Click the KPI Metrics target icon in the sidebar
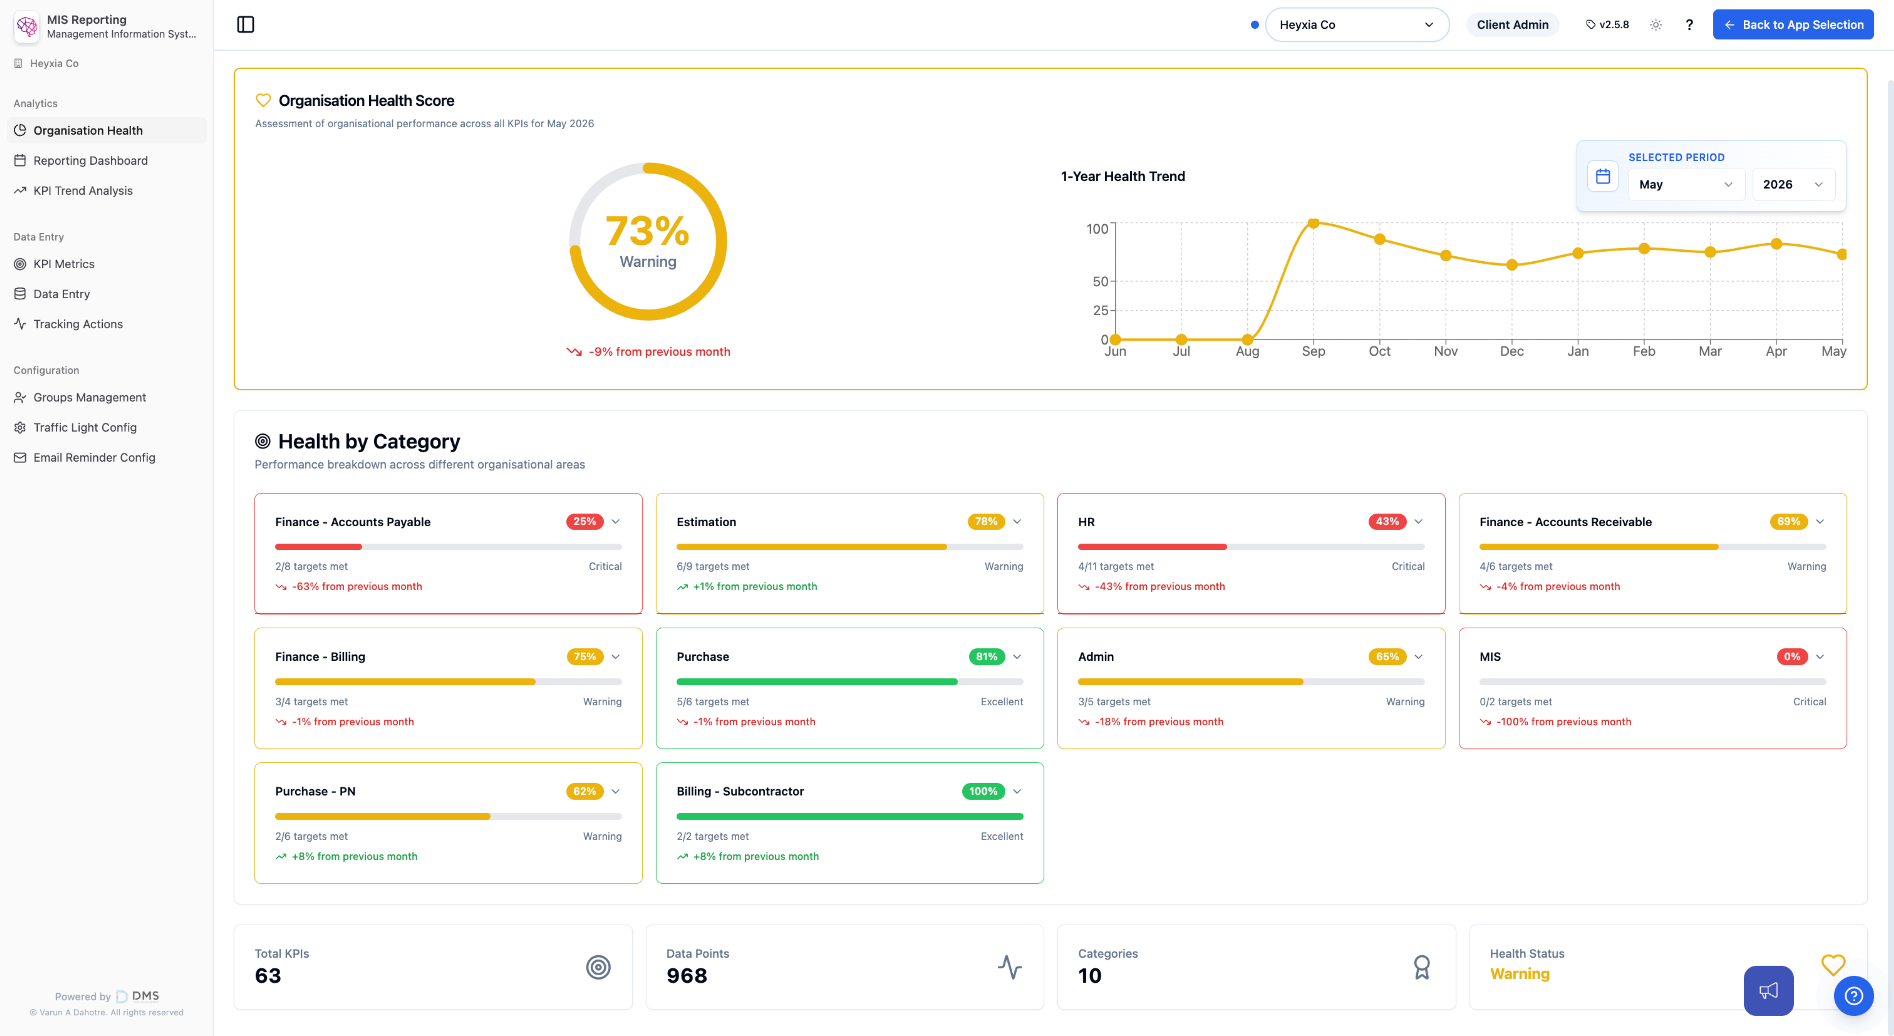Screen dimensions: 1894x1036 click(x=20, y=264)
